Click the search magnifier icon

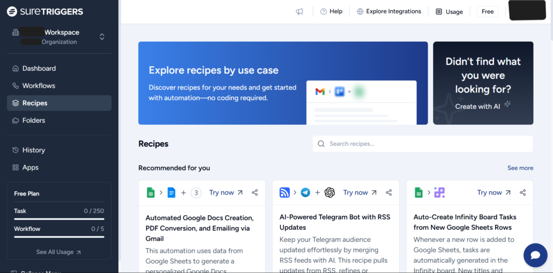(x=321, y=144)
